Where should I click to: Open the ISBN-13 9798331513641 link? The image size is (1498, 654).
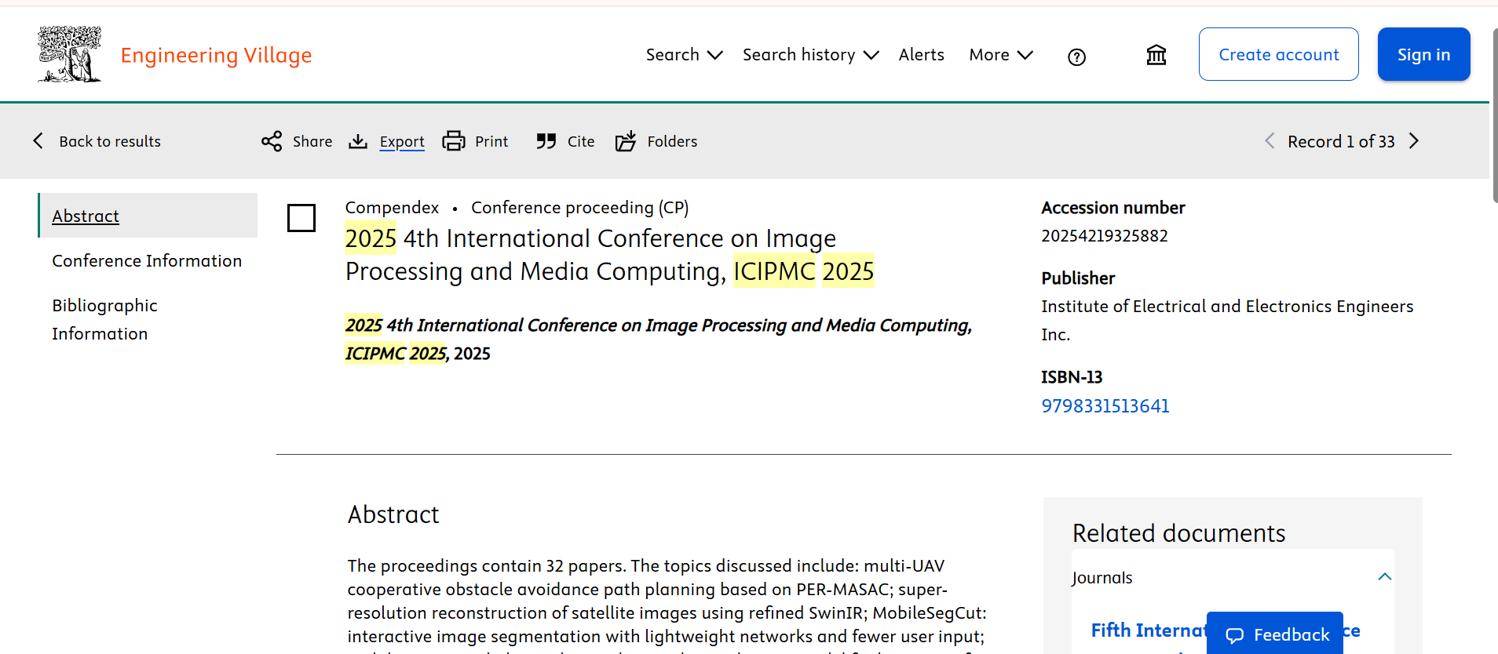(x=1105, y=406)
